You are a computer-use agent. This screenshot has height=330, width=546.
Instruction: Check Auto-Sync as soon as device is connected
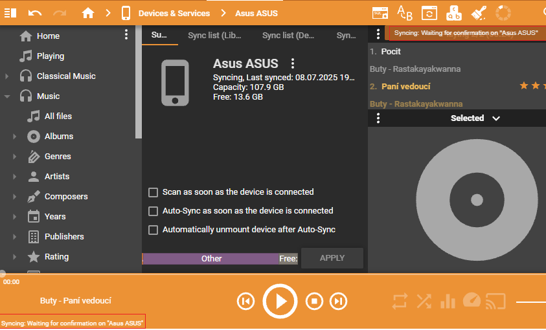pyautogui.click(x=154, y=211)
